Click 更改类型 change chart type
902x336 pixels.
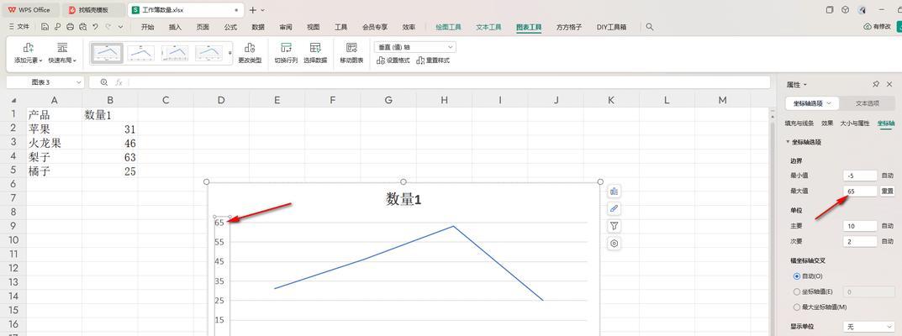coord(250,53)
